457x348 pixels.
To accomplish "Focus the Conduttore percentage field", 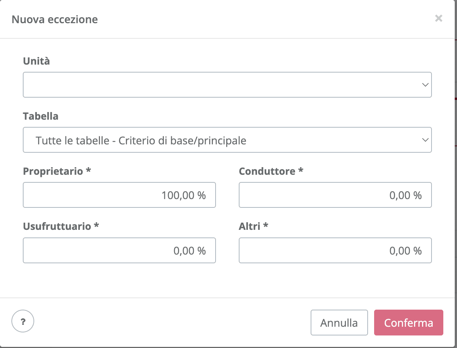I will (335, 195).
